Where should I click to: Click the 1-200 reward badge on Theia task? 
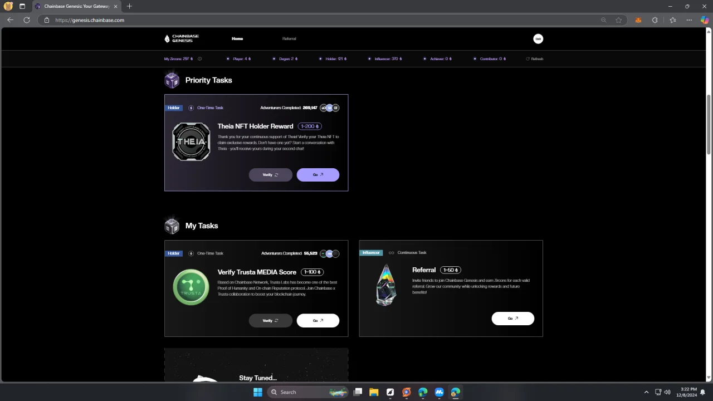[310, 126]
